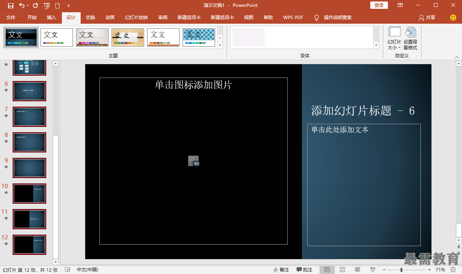The height and width of the screenshot is (274, 462).
Task: Start slideshow from status bar icon
Action: tap(373, 270)
